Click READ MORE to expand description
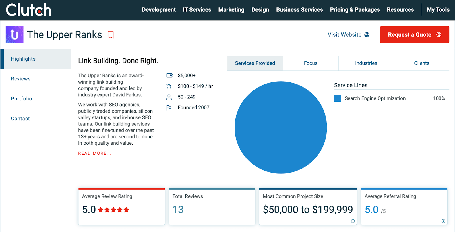455x232 pixels. point(95,153)
